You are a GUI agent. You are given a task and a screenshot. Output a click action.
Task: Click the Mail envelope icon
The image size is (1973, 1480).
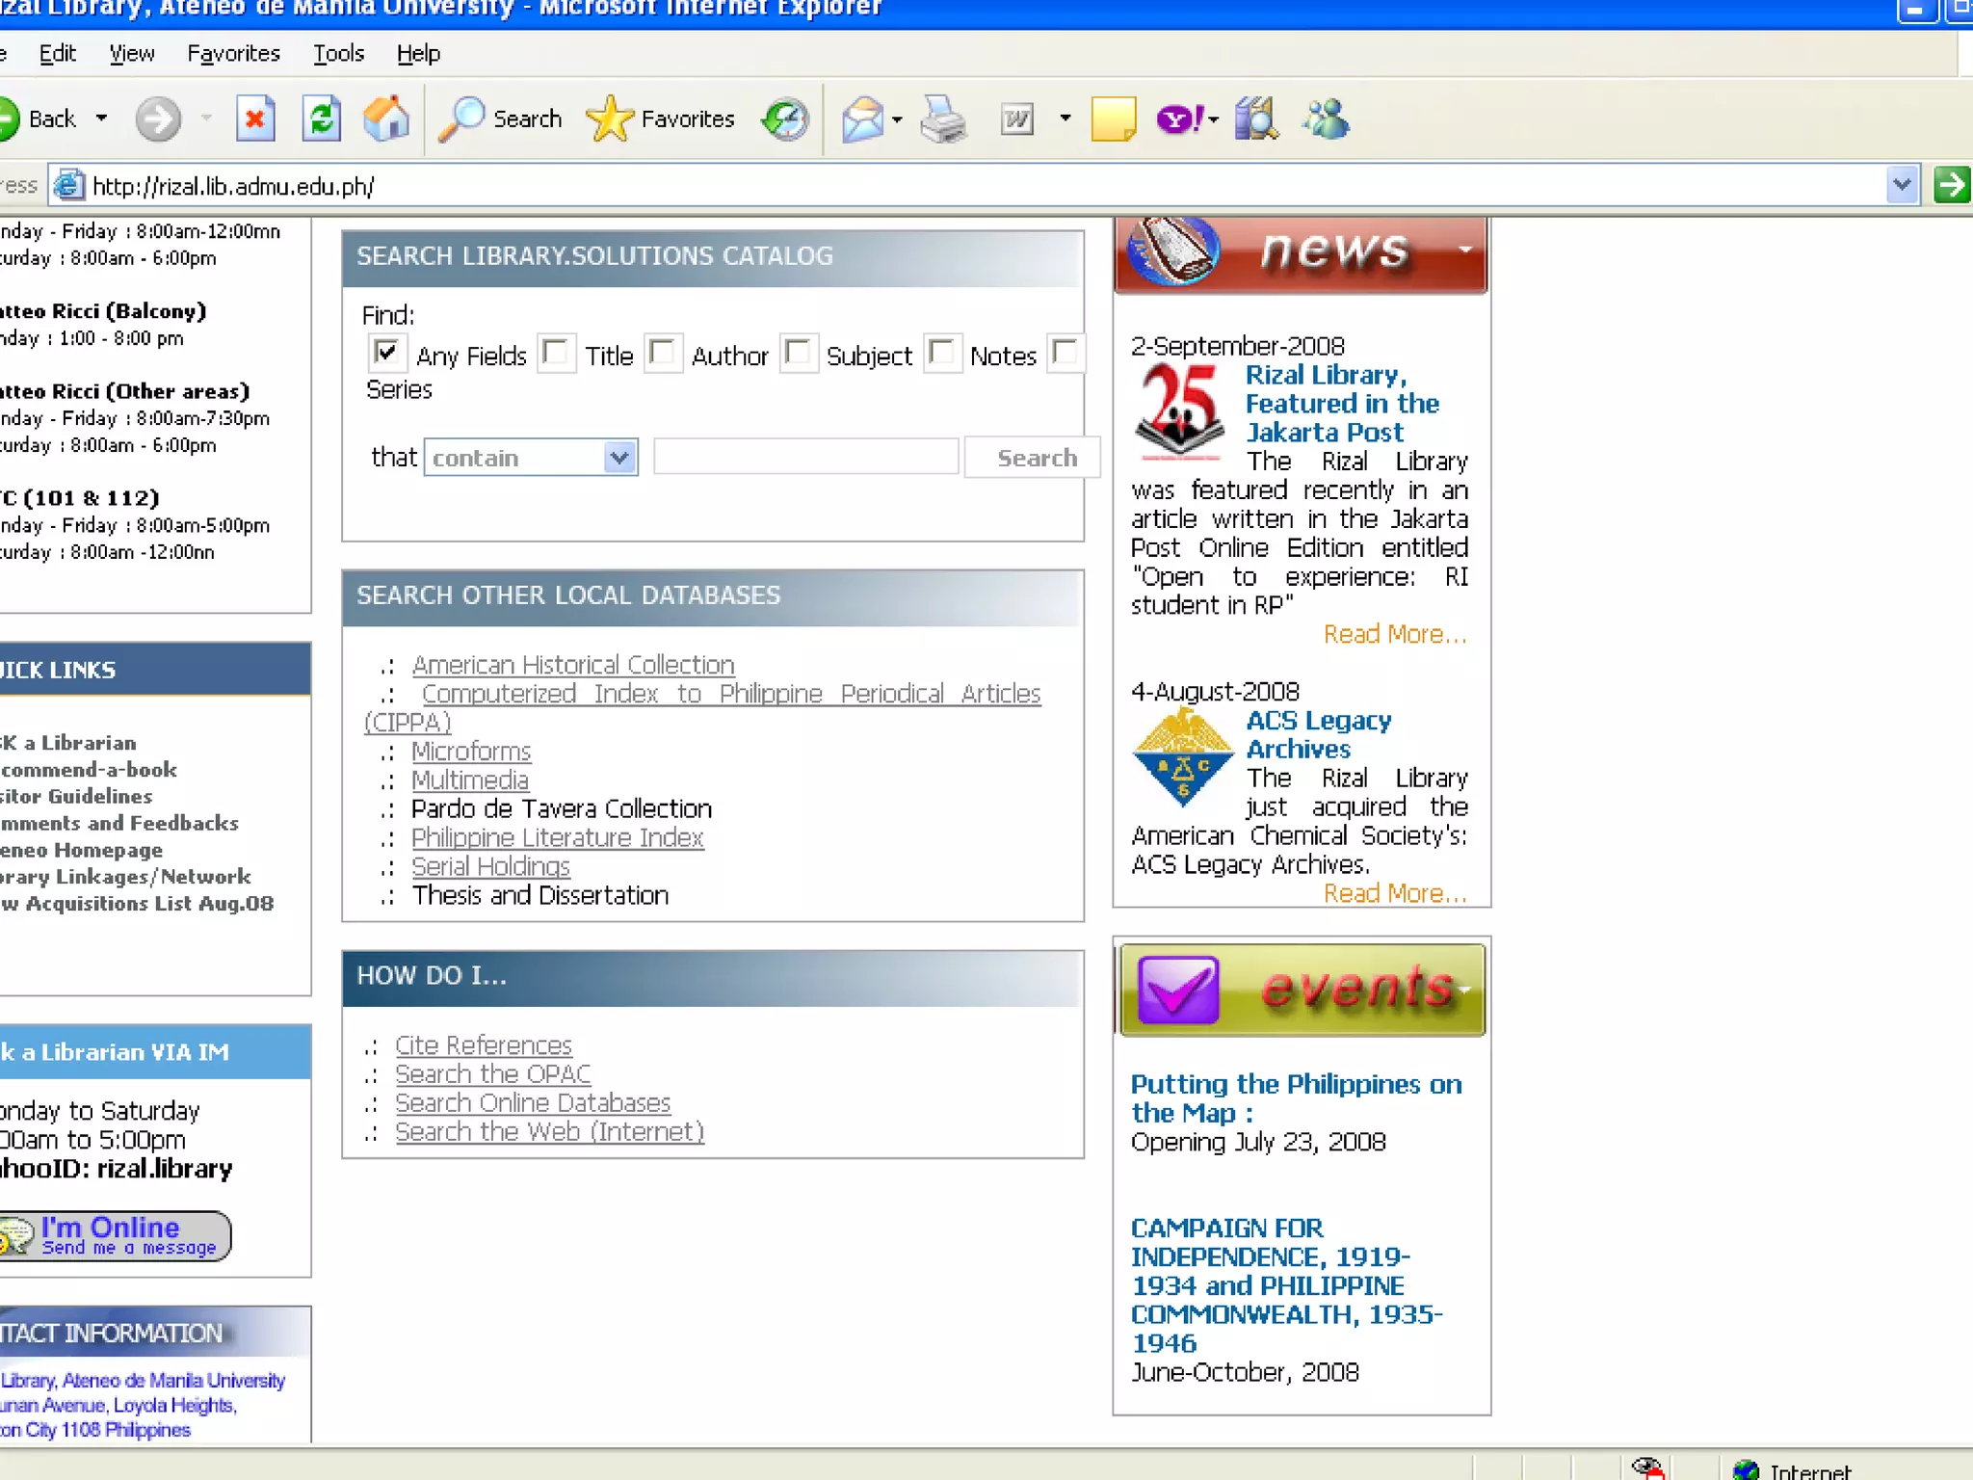pos(862,119)
